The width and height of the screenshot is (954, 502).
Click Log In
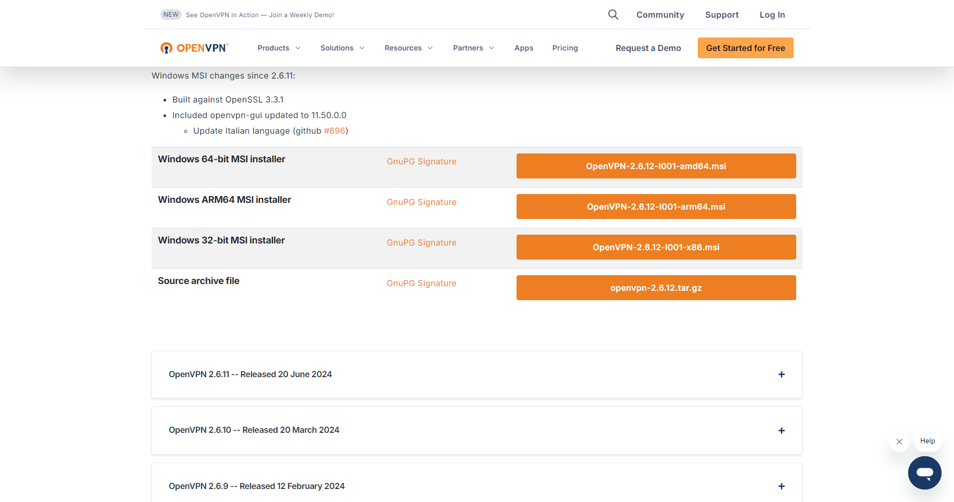[772, 15]
